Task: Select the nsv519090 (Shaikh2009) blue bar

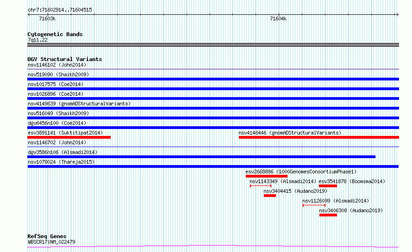Action: 213,79
